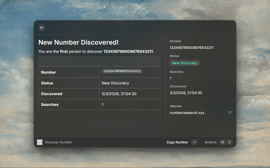Click the Discovered timestamp in the sidebar
Viewport: 270px width, 168px height.
(186, 93)
